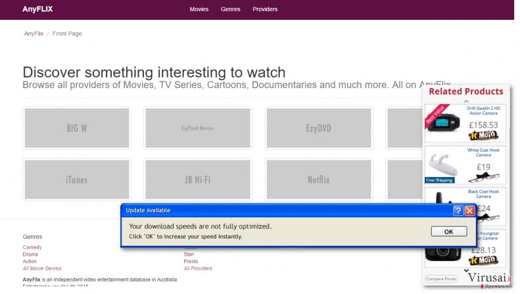Select the EzyDVD provider tile

click(319, 128)
